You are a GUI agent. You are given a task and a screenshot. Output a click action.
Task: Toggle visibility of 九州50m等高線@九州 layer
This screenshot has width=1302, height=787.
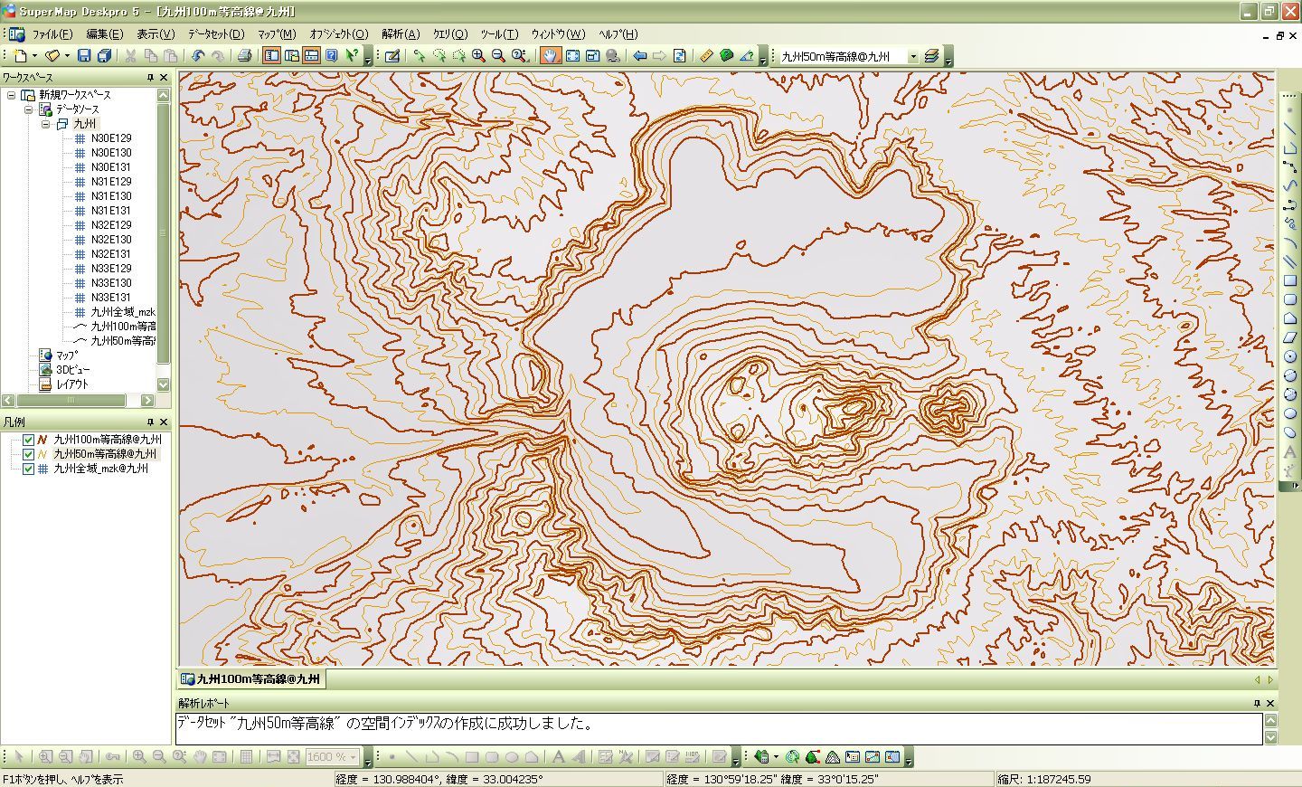28,454
